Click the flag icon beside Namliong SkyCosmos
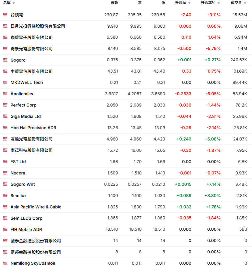The image size is (252, 269). click(x=5, y=263)
